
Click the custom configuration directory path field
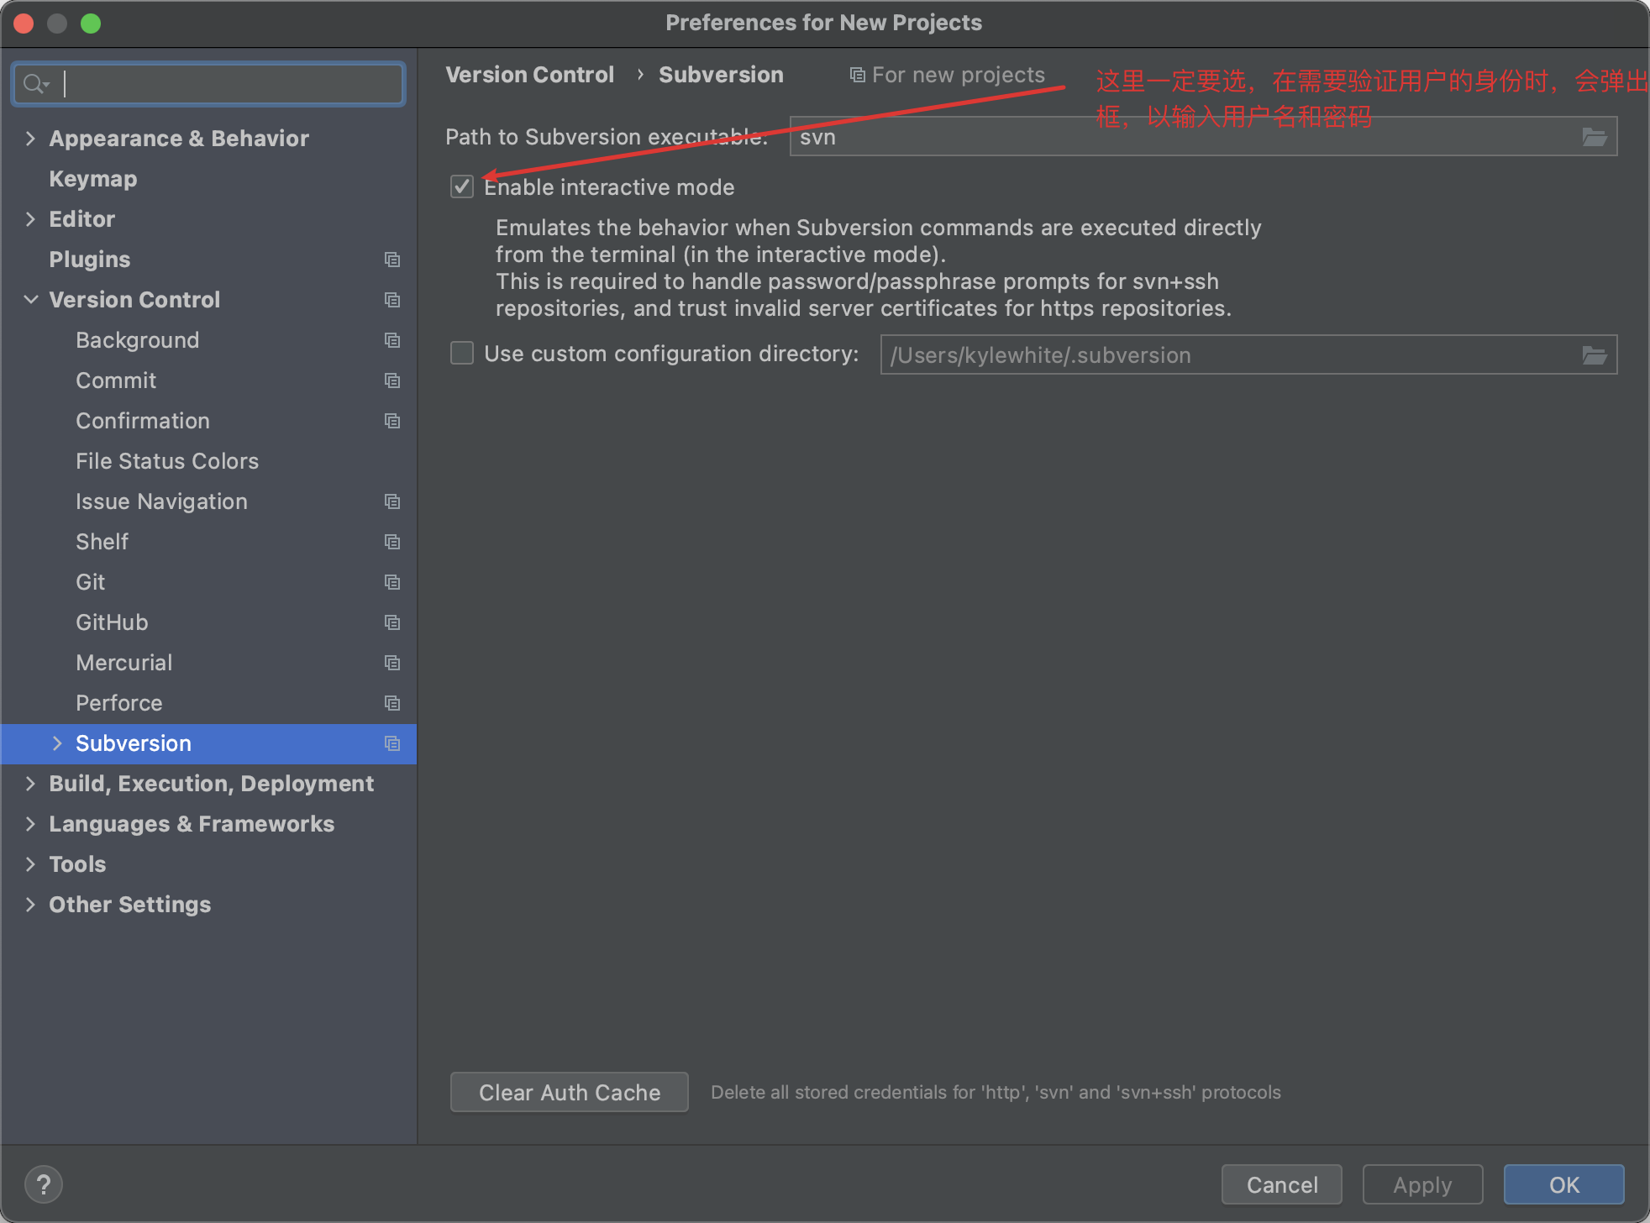[x=1248, y=355]
